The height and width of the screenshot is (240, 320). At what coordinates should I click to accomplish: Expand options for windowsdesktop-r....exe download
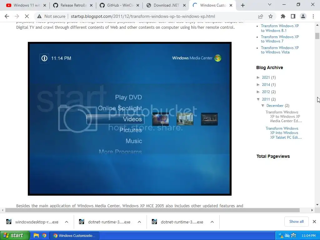pos(67,222)
